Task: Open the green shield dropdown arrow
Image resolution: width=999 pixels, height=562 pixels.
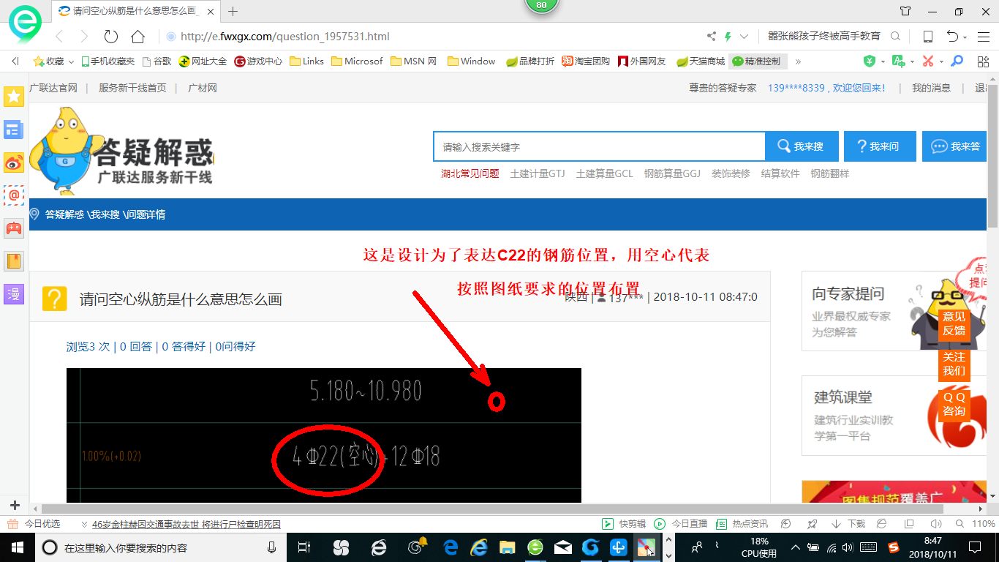Action: click(x=883, y=61)
